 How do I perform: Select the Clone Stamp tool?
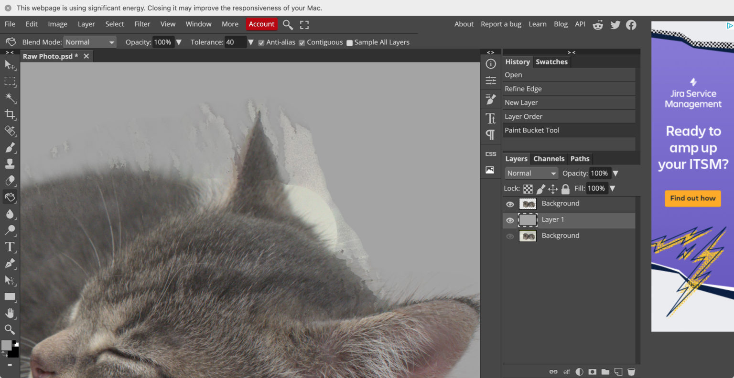tap(10, 164)
